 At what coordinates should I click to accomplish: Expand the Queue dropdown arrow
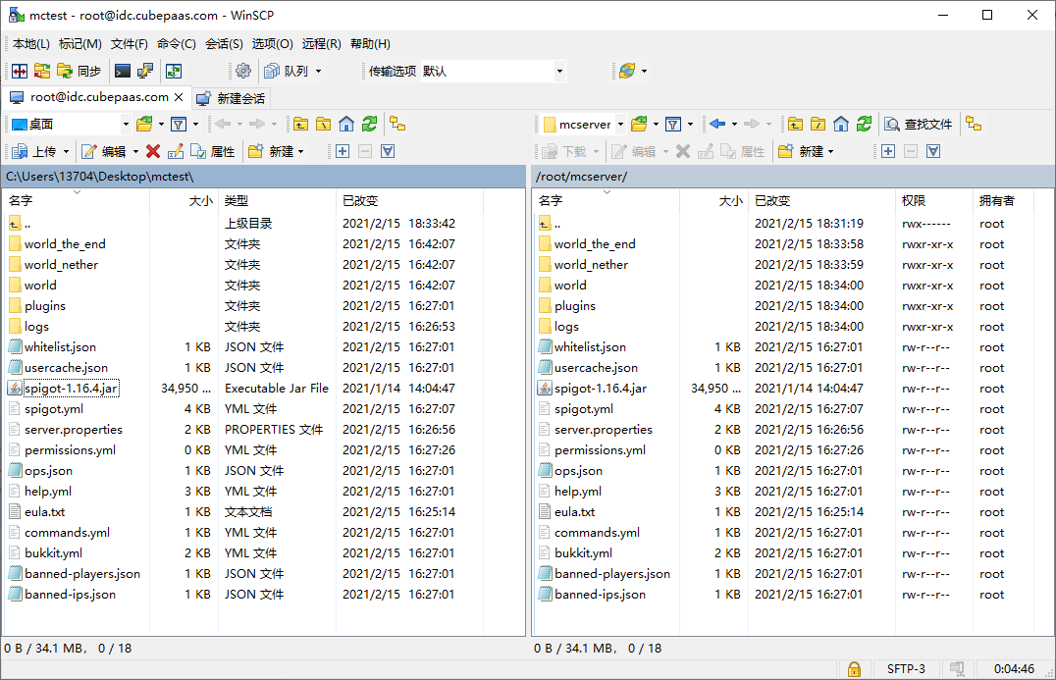coord(319,71)
